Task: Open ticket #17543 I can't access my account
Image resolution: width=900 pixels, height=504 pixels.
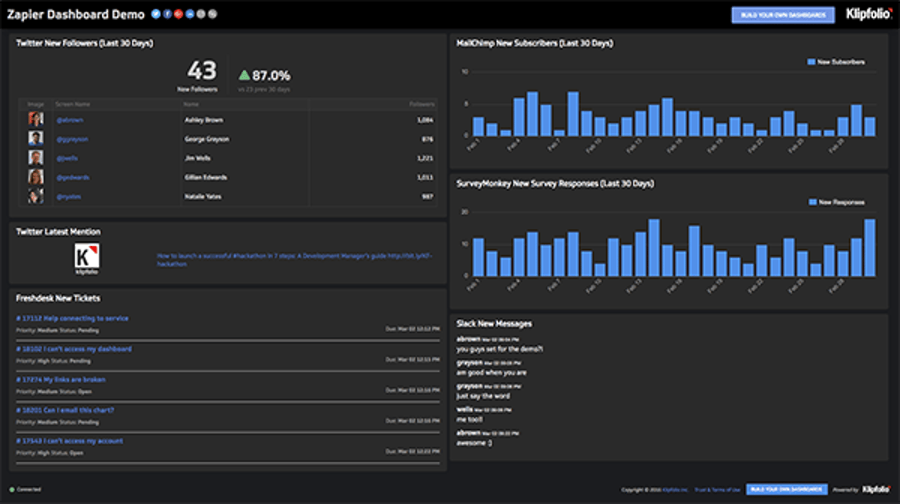Action: [x=70, y=441]
